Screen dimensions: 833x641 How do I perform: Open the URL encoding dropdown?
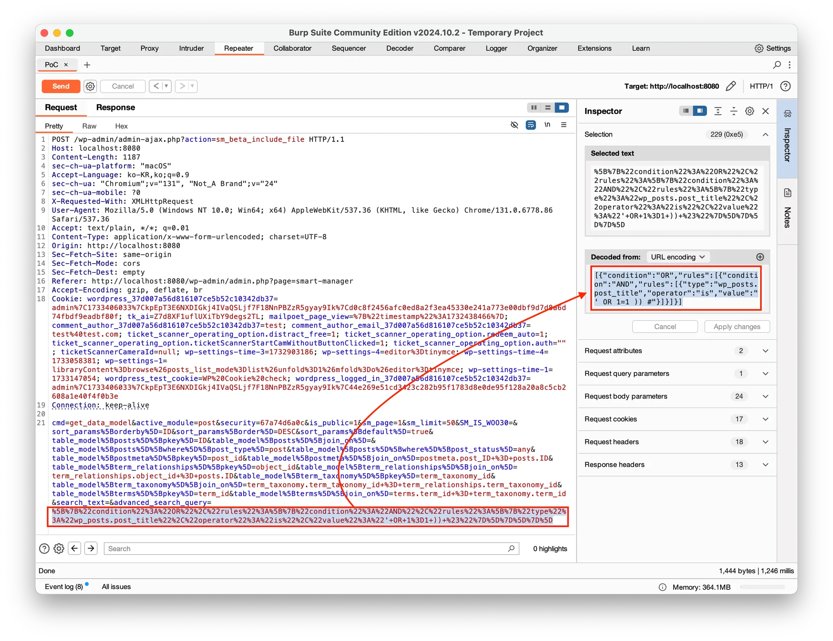point(677,257)
